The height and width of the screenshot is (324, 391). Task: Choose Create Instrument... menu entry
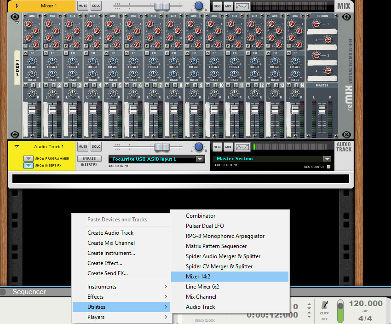[x=121, y=253]
